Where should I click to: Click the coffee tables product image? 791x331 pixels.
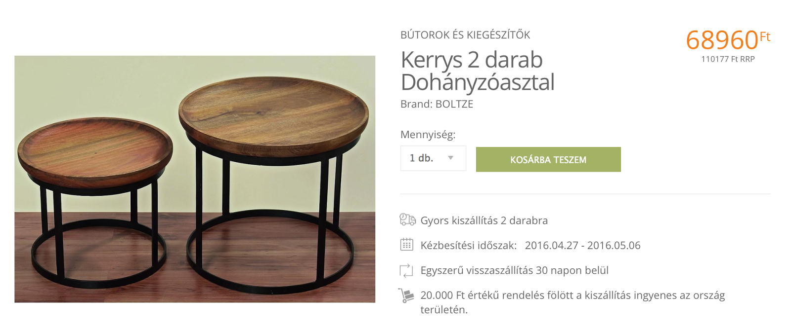click(195, 179)
